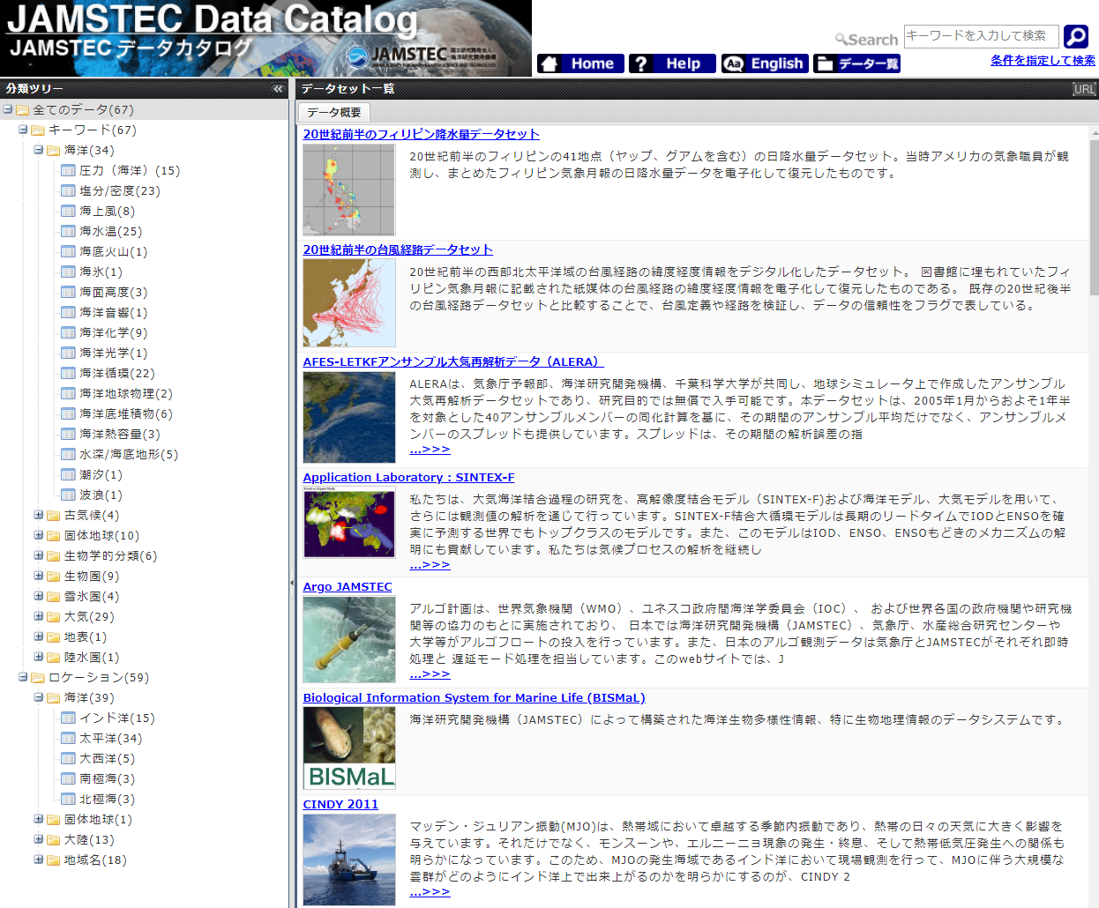Select the 海洋(34) keyword tree folder
Image resolution: width=1099 pixels, height=908 pixels.
[89, 151]
